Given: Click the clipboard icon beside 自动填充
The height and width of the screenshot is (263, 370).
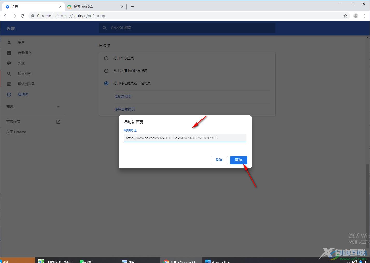Looking at the screenshot, I should click(9, 53).
